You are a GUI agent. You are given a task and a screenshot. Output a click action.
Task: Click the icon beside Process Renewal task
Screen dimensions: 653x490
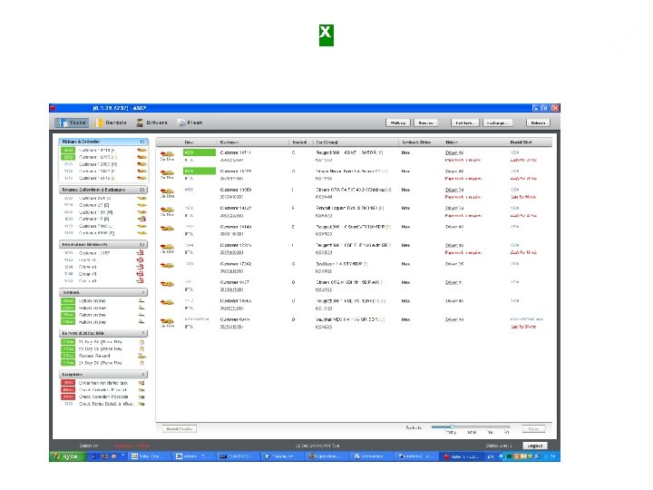[x=141, y=356]
